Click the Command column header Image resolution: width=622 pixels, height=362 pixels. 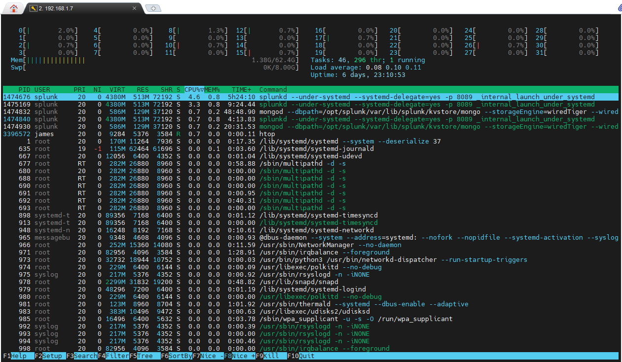[x=273, y=90]
